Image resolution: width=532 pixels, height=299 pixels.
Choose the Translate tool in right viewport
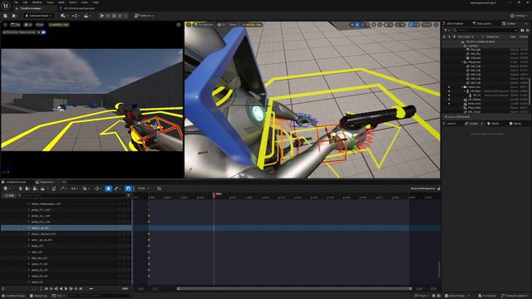[357, 25]
